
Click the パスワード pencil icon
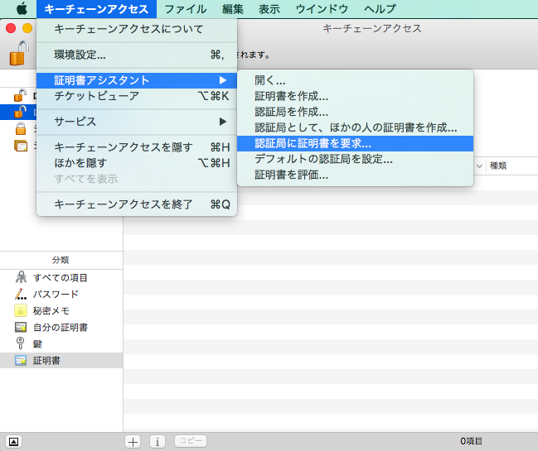(21, 294)
